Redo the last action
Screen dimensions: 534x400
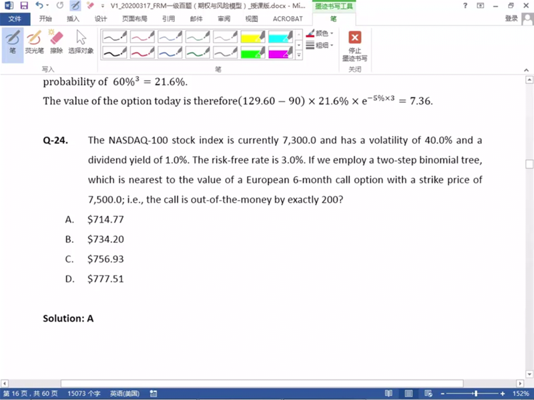point(60,5)
